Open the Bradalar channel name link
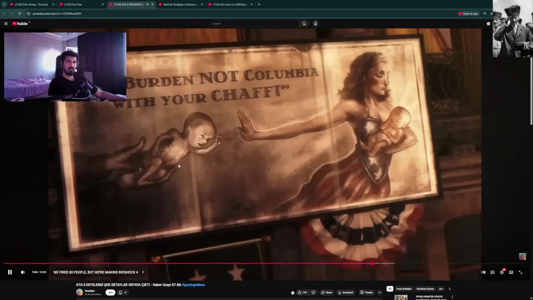 (x=90, y=291)
